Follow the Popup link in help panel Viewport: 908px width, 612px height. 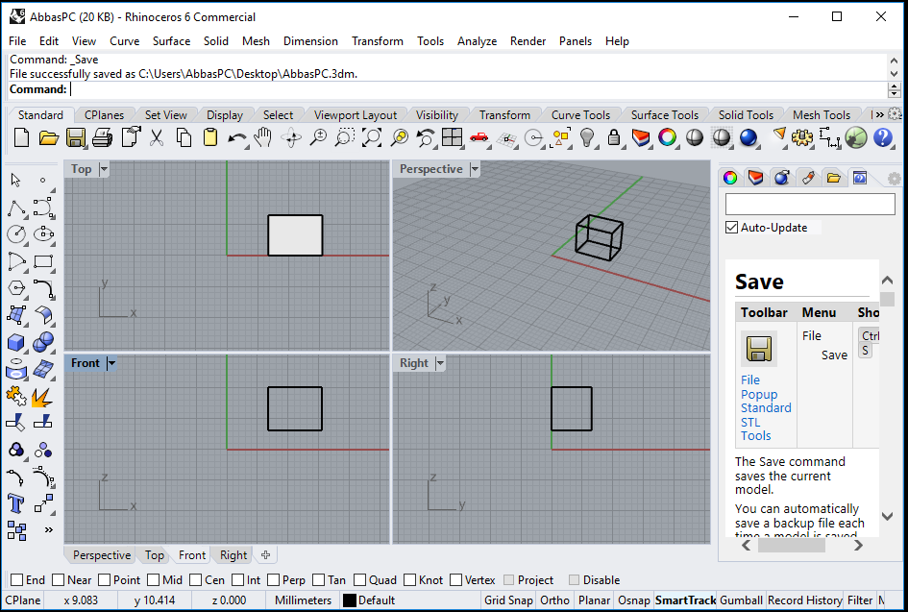tap(759, 394)
